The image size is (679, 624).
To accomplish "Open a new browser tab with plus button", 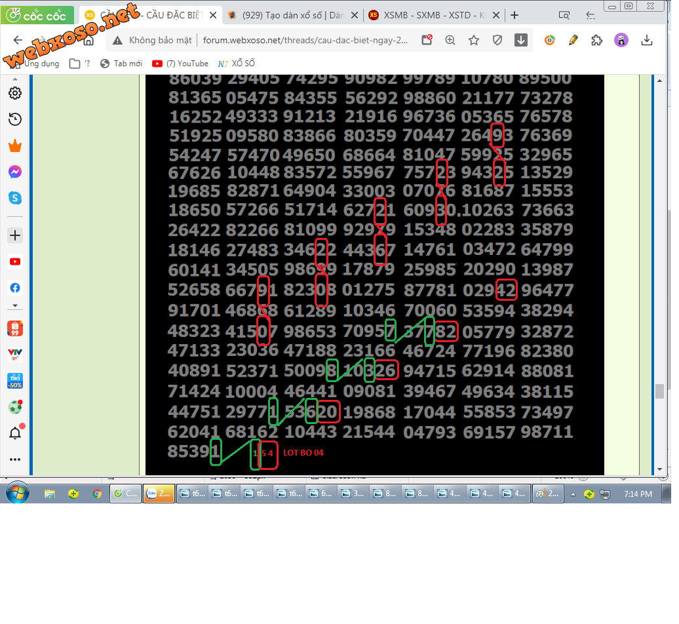I will 514,15.
